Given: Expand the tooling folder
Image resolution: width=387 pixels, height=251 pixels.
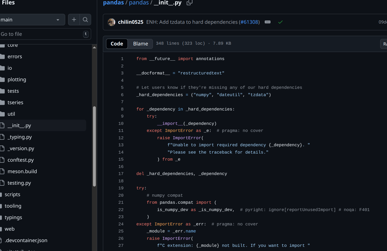Looking at the screenshot, I should [x=13, y=206].
